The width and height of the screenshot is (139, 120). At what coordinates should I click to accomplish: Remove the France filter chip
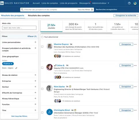pyautogui.click(x=12, y=64)
